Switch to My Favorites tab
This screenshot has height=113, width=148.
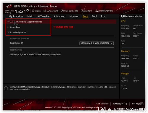pyautogui.click(x=16, y=16)
